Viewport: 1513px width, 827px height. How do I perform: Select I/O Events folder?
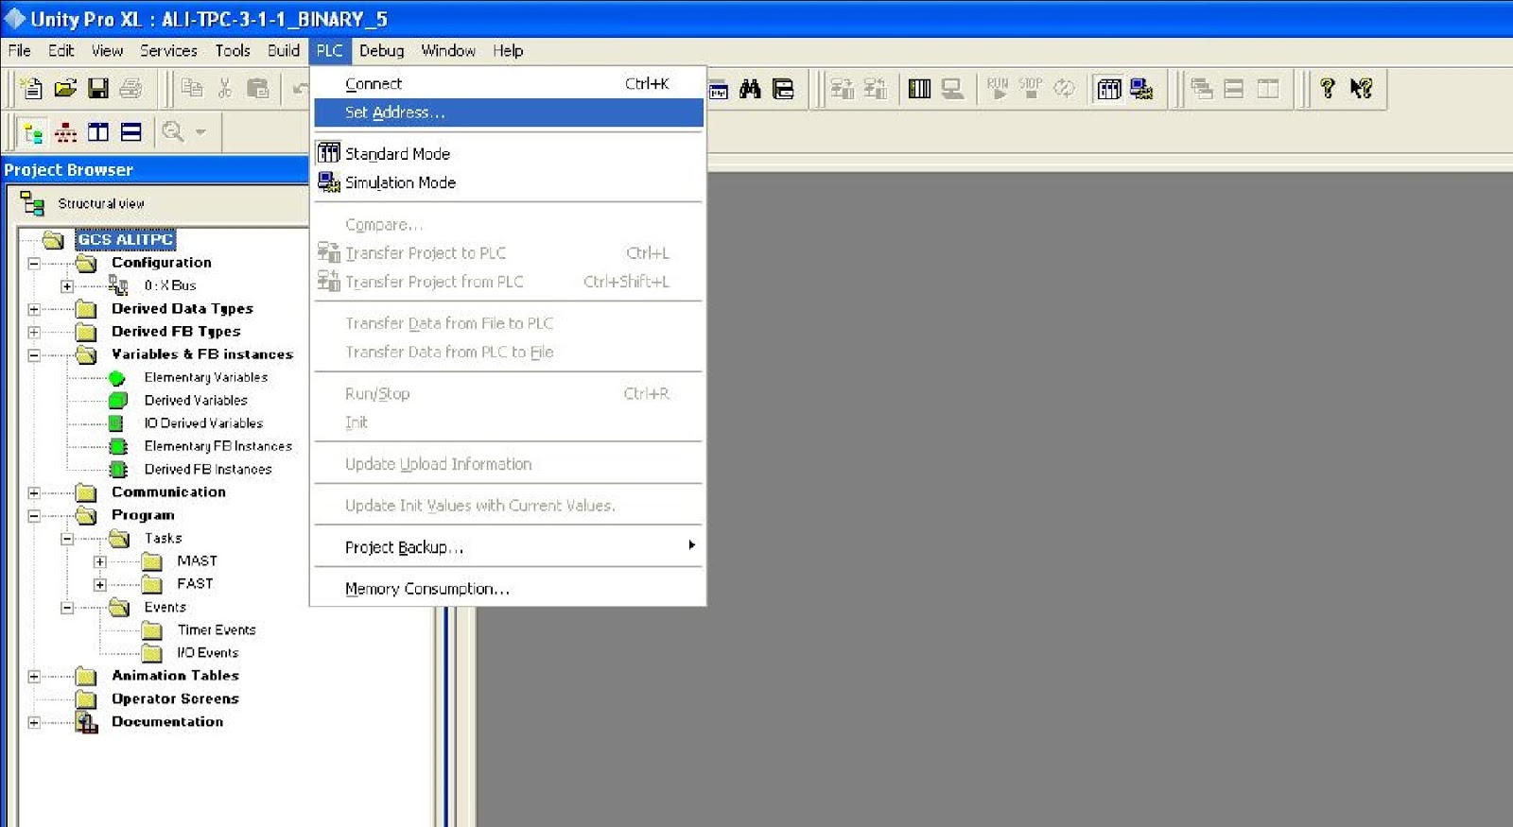[207, 653]
